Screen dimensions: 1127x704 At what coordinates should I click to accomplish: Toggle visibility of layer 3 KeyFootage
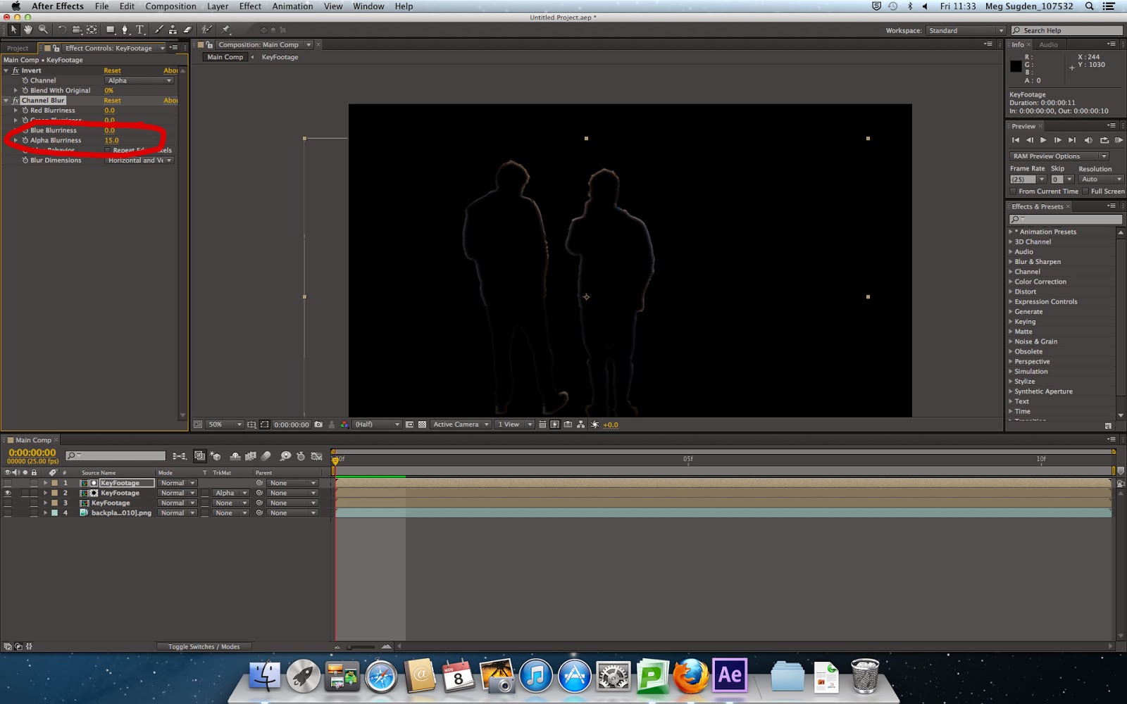pyautogui.click(x=8, y=503)
